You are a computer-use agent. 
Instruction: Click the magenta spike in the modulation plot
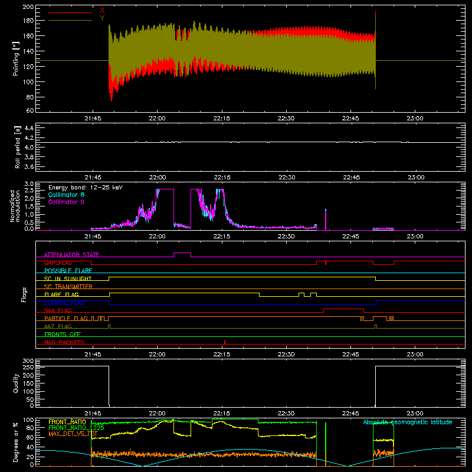click(x=326, y=219)
